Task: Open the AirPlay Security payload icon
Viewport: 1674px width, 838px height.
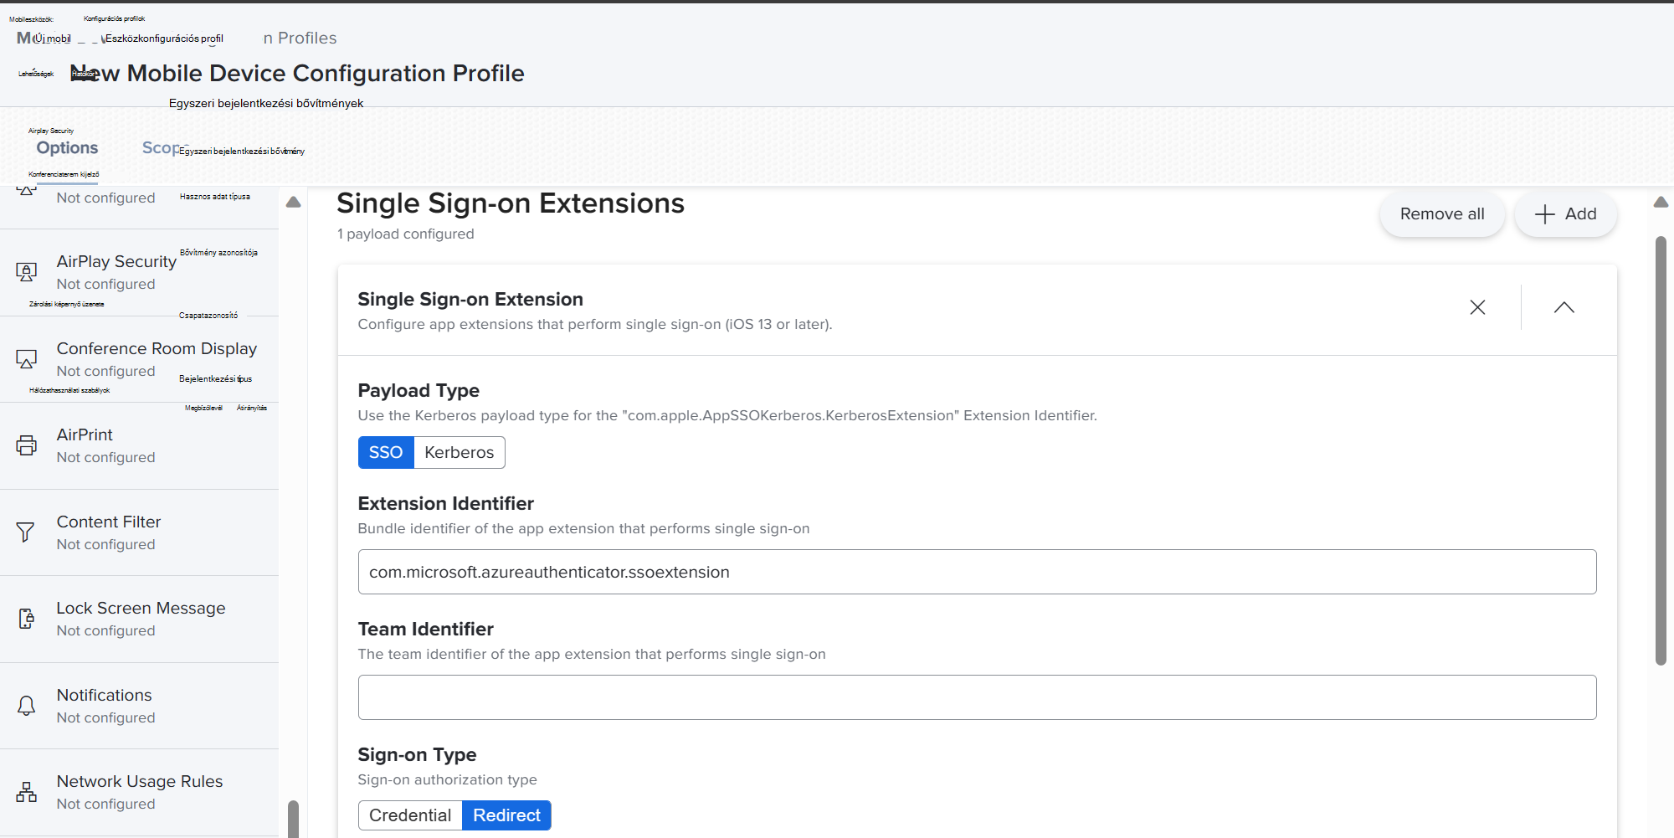Action: [26, 272]
